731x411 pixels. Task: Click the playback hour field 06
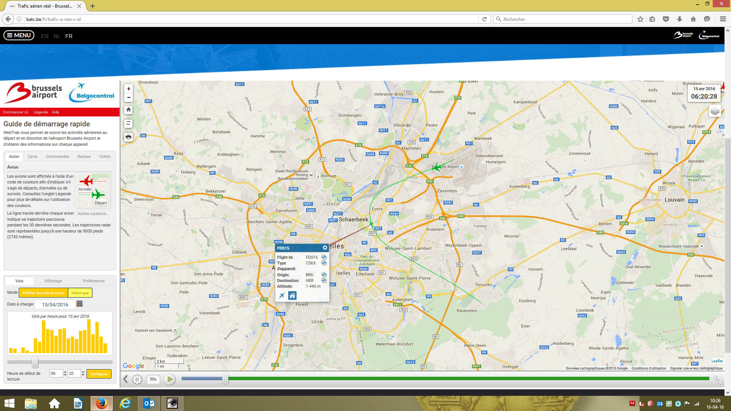point(56,373)
